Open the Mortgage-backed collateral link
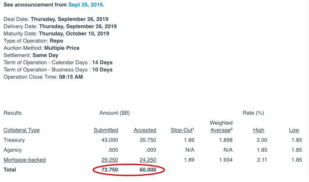Viewport: 309px width, 182px height. click(25, 160)
